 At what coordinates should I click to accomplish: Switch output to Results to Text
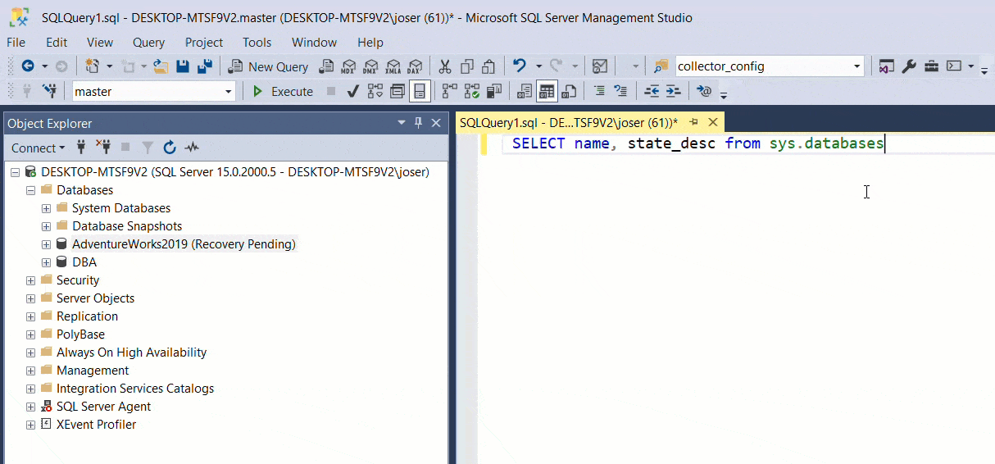point(525,91)
